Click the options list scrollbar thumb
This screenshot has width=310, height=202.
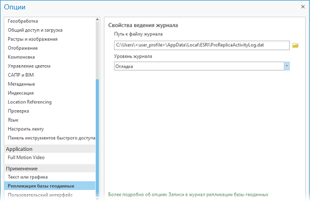(97, 138)
